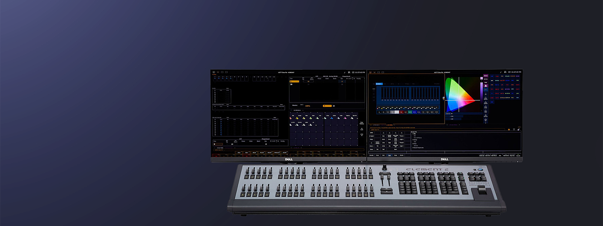603x226 pixels.
Task: Click the Color Palettes down arrow
Action: [x=362, y=135]
